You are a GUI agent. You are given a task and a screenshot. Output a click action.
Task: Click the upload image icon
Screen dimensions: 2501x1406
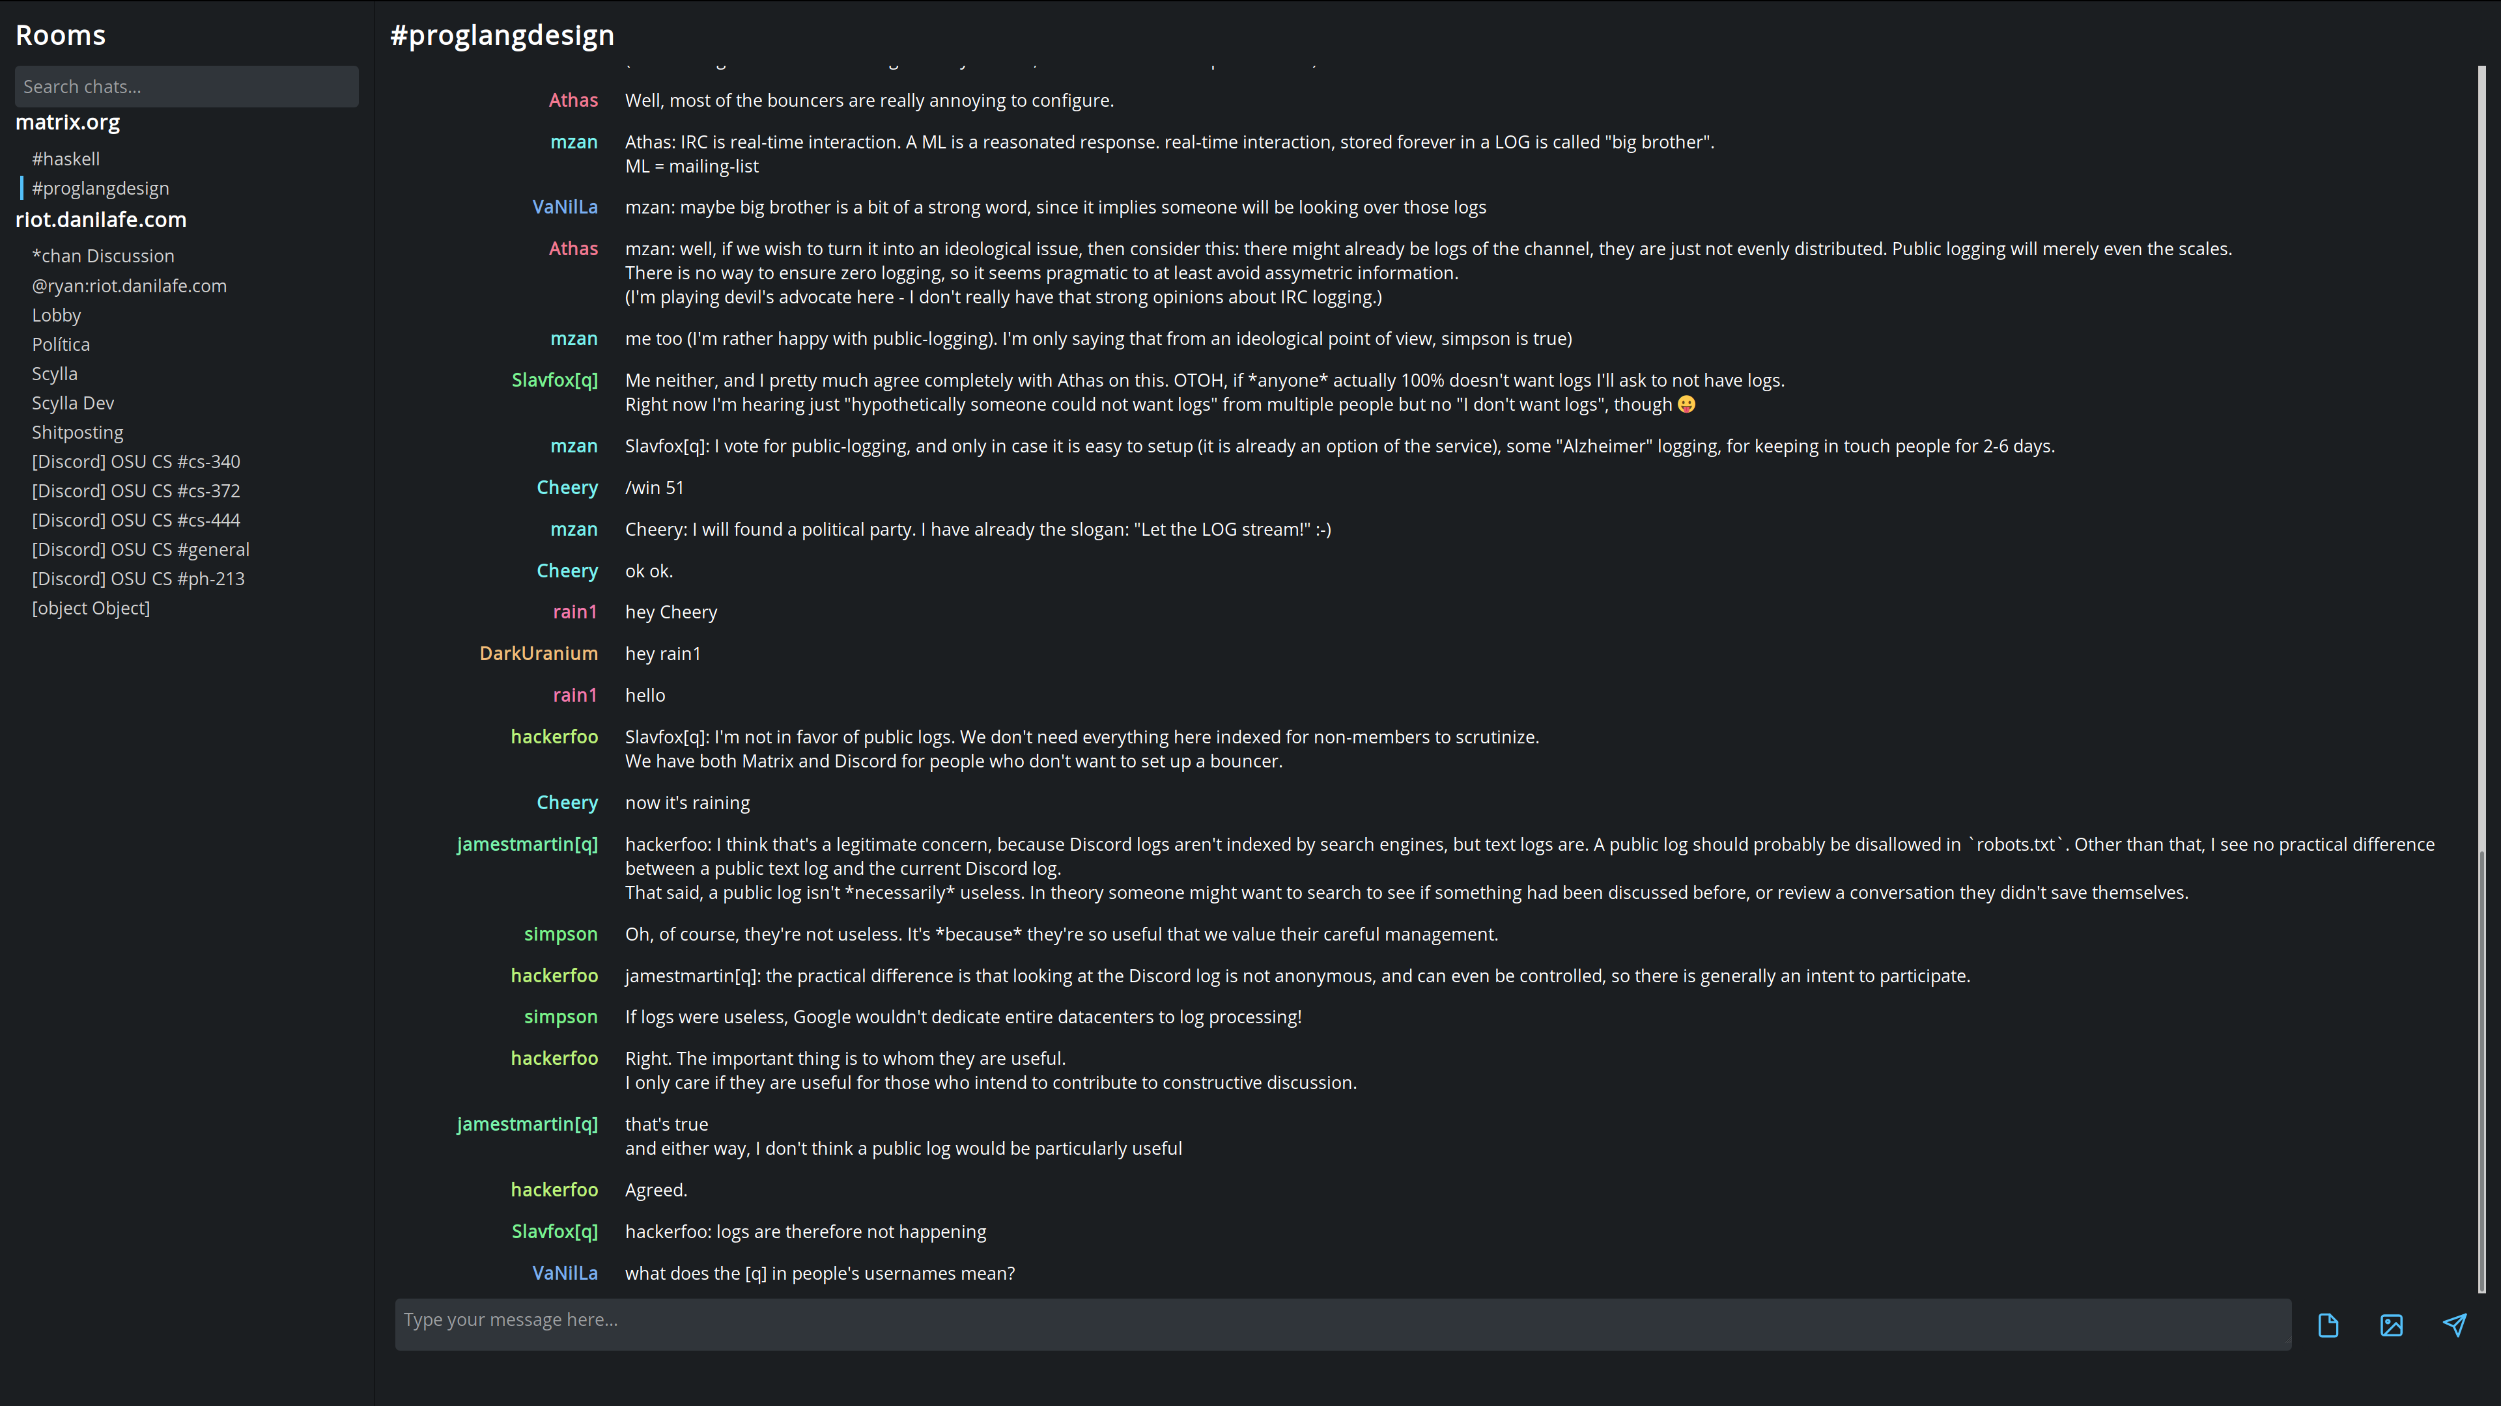pyautogui.click(x=2392, y=1325)
